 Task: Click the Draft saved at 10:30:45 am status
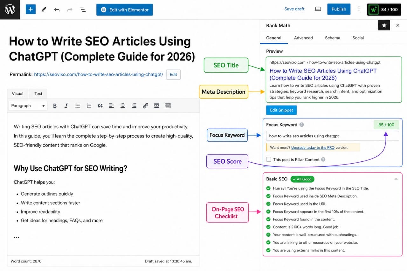[x=168, y=261]
